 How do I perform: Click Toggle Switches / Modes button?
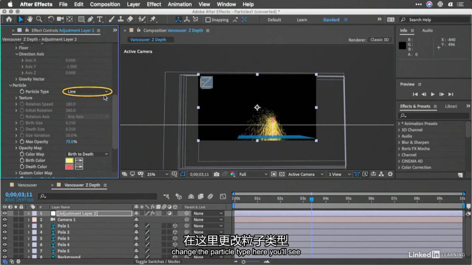(158, 262)
